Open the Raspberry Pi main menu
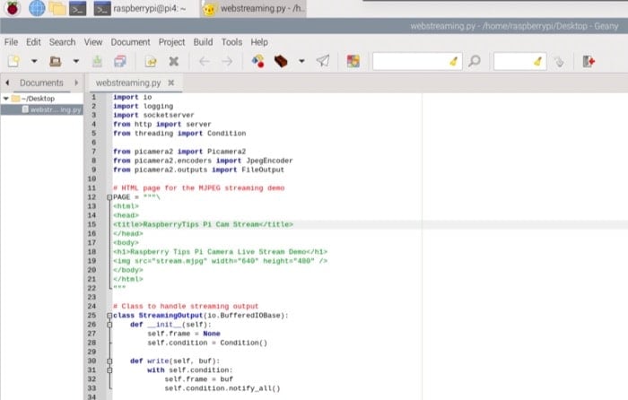Viewport: 628px width, 400px height. (13, 8)
